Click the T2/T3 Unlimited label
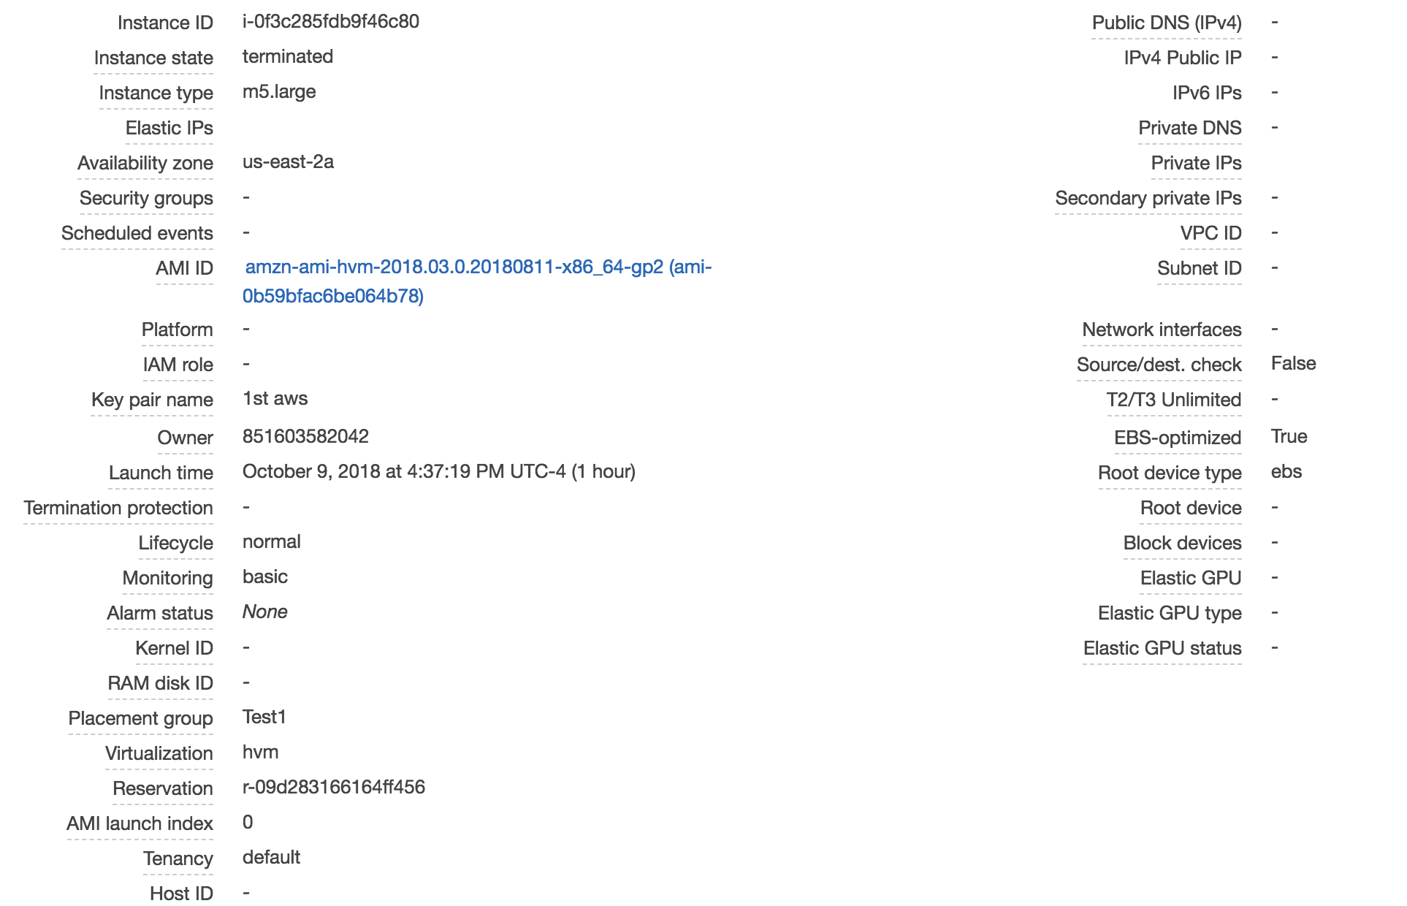Viewport: 1407px width, 906px height. point(1174,400)
